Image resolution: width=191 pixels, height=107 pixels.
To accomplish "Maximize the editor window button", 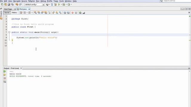I will [x=190, y=9].
